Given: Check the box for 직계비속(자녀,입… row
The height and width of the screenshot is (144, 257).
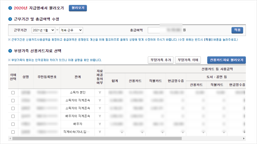Looking at the screenshot, I should [13, 132].
